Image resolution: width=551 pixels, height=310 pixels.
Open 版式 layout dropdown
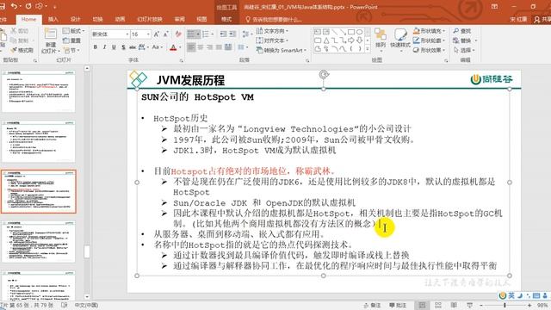tap(73, 31)
